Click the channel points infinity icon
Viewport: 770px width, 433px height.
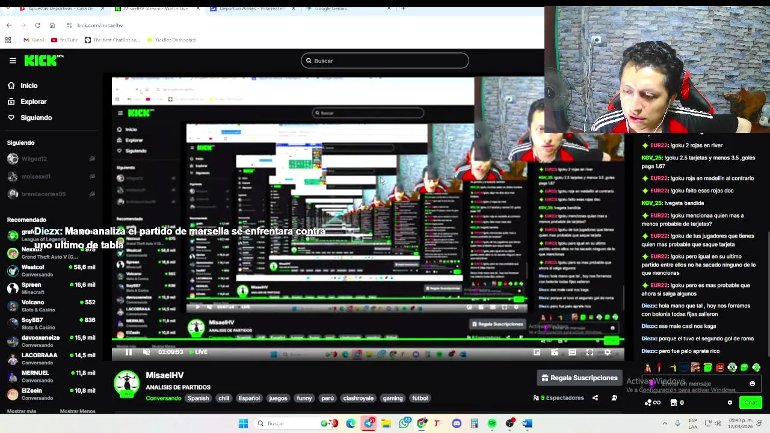pyautogui.click(x=653, y=402)
